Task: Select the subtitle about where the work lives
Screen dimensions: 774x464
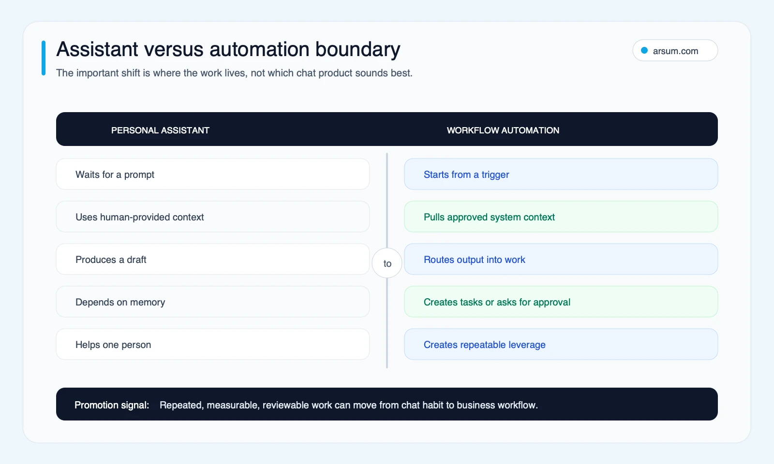Action: coord(234,73)
